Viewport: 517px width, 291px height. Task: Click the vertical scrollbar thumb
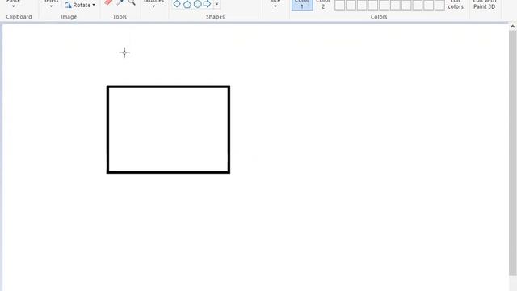pos(512,153)
